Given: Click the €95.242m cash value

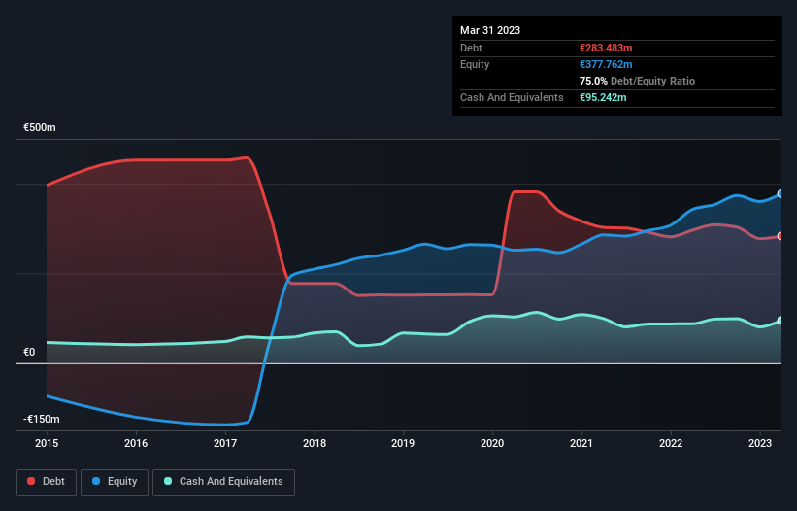Looking at the screenshot, I should point(603,97).
